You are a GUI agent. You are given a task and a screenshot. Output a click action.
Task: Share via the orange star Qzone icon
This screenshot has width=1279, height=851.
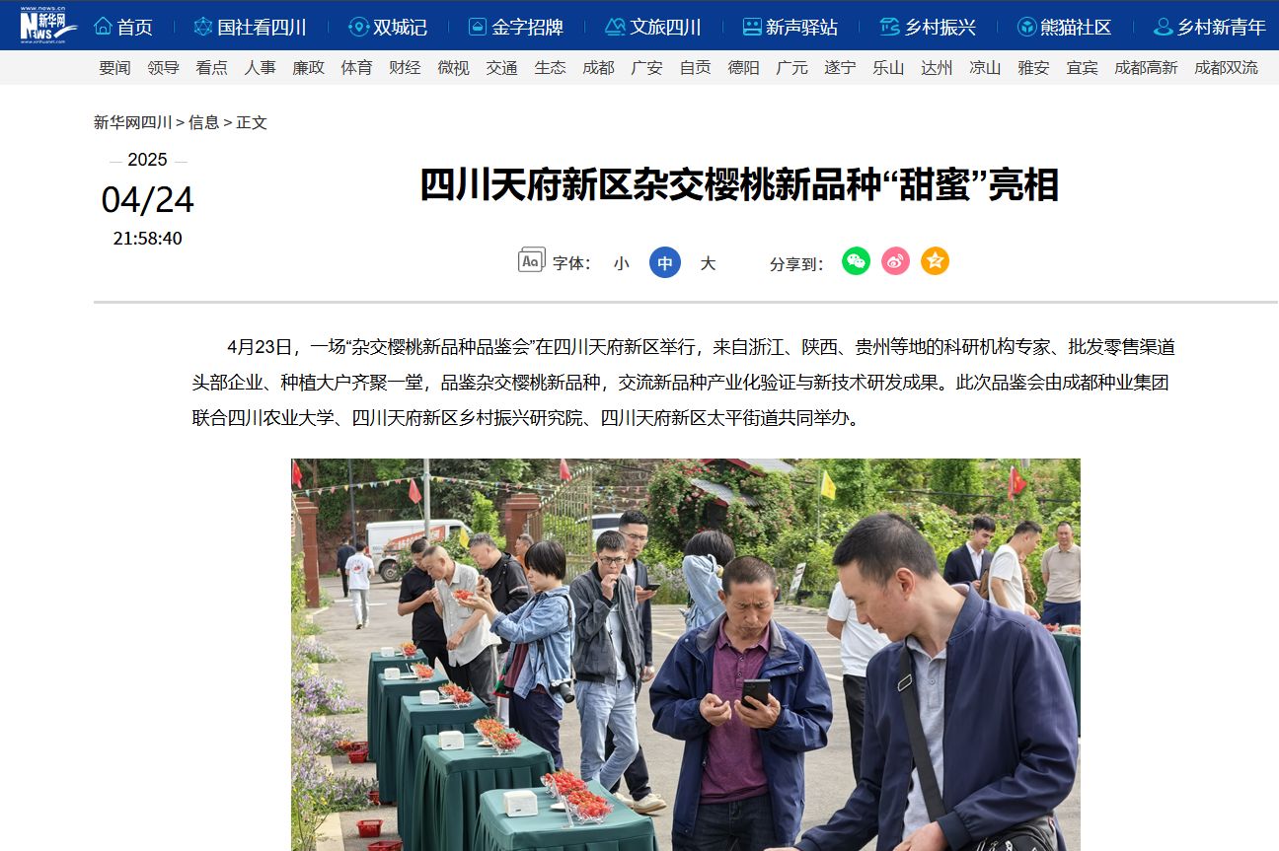935,261
